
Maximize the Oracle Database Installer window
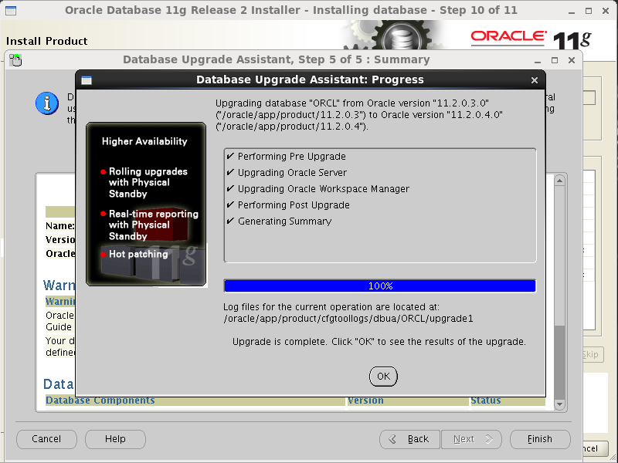(589, 11)
